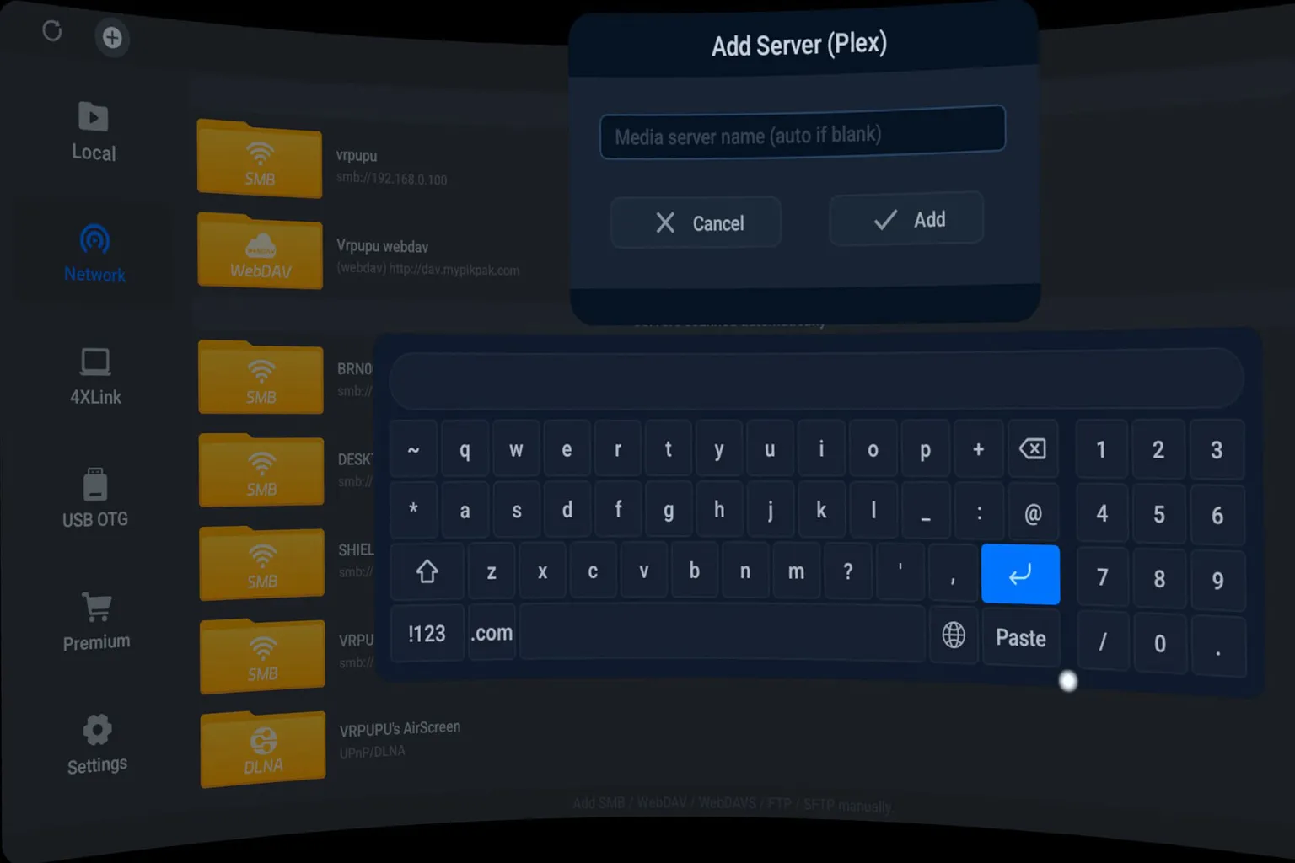Tap the number 3 keypad key
This screenshot has width=1295, height=863.
pos(1217,450)
